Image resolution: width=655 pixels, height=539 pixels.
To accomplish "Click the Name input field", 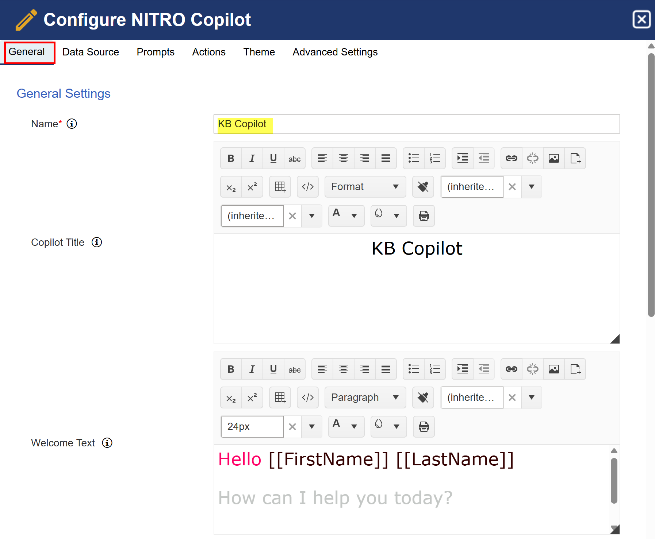I will [x=416, y=124].
